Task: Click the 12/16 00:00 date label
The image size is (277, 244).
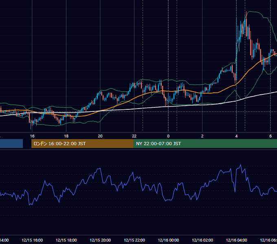Action: coord(168,240)
